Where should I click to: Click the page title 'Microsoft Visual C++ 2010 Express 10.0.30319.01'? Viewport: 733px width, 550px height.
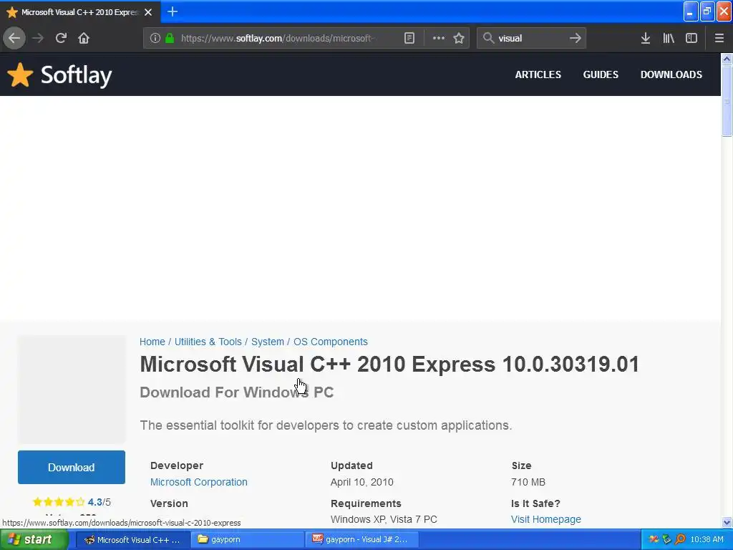[389, 365]
